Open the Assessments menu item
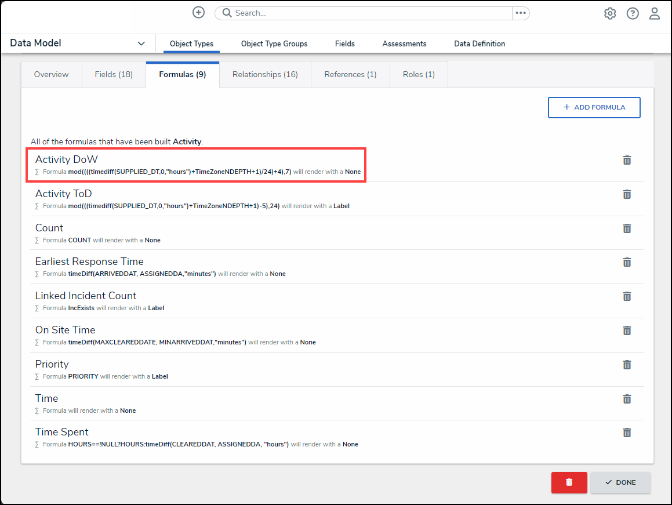 (404, 43)
